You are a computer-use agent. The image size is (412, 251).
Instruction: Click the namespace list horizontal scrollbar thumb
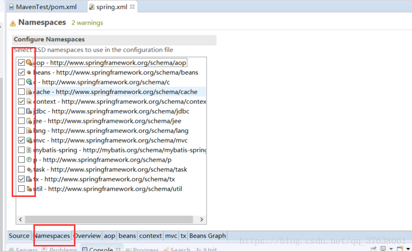pos(109,219)
